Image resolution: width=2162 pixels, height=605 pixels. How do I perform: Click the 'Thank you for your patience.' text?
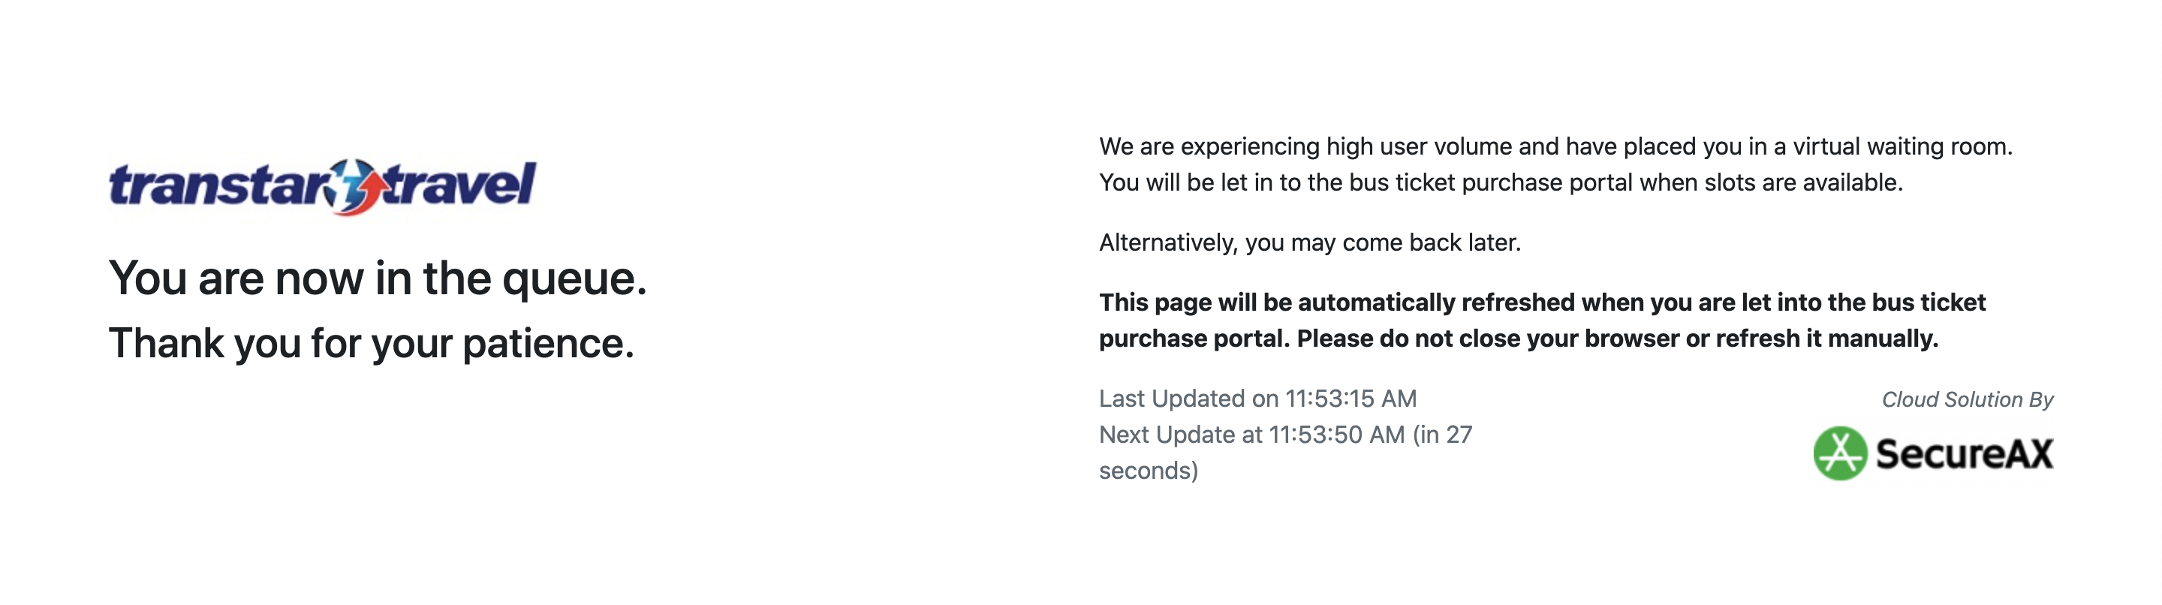point(371,344)
